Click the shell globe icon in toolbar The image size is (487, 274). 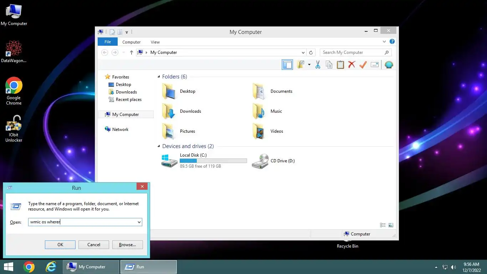pos(389,65)
